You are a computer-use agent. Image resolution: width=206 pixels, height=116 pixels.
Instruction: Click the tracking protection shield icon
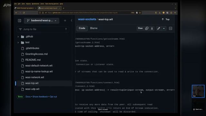(x=40, y=13)
